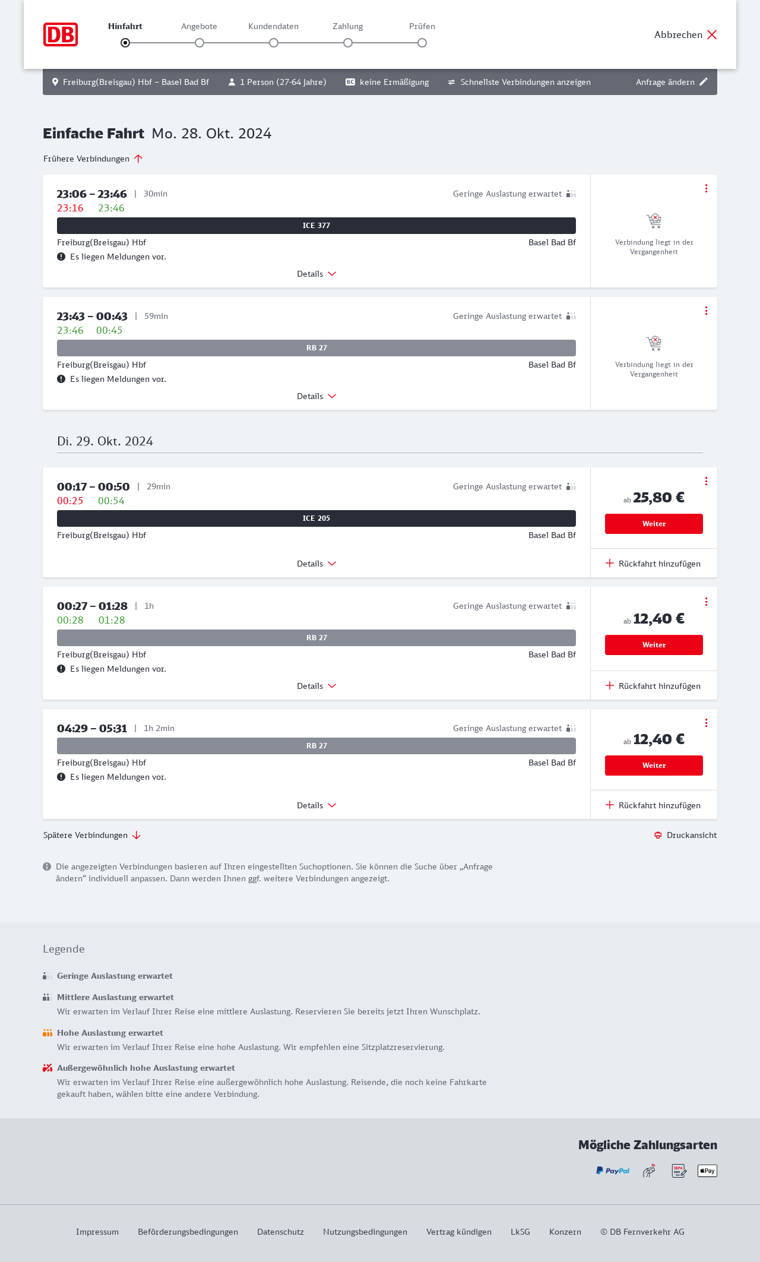
Task: Select the Angebote step circle
Action: pos(199,43)
